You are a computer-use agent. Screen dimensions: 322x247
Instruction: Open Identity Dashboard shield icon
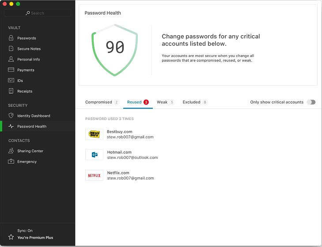tap(11, 116)
